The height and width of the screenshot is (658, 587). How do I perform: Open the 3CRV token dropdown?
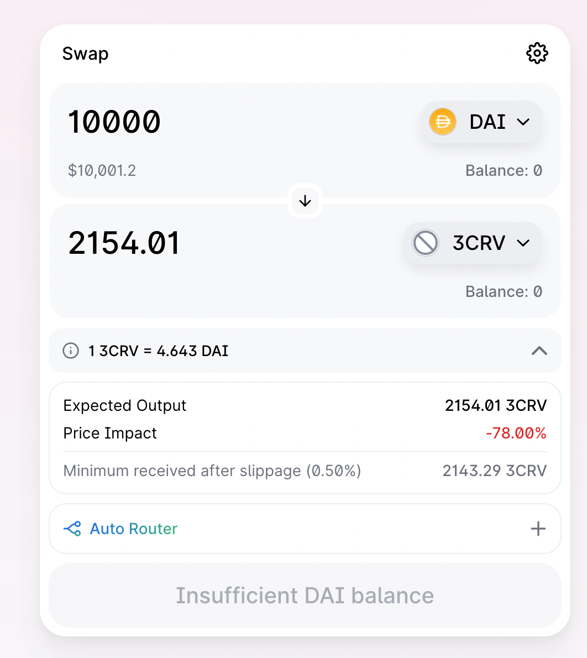click(x=522, y=243)
